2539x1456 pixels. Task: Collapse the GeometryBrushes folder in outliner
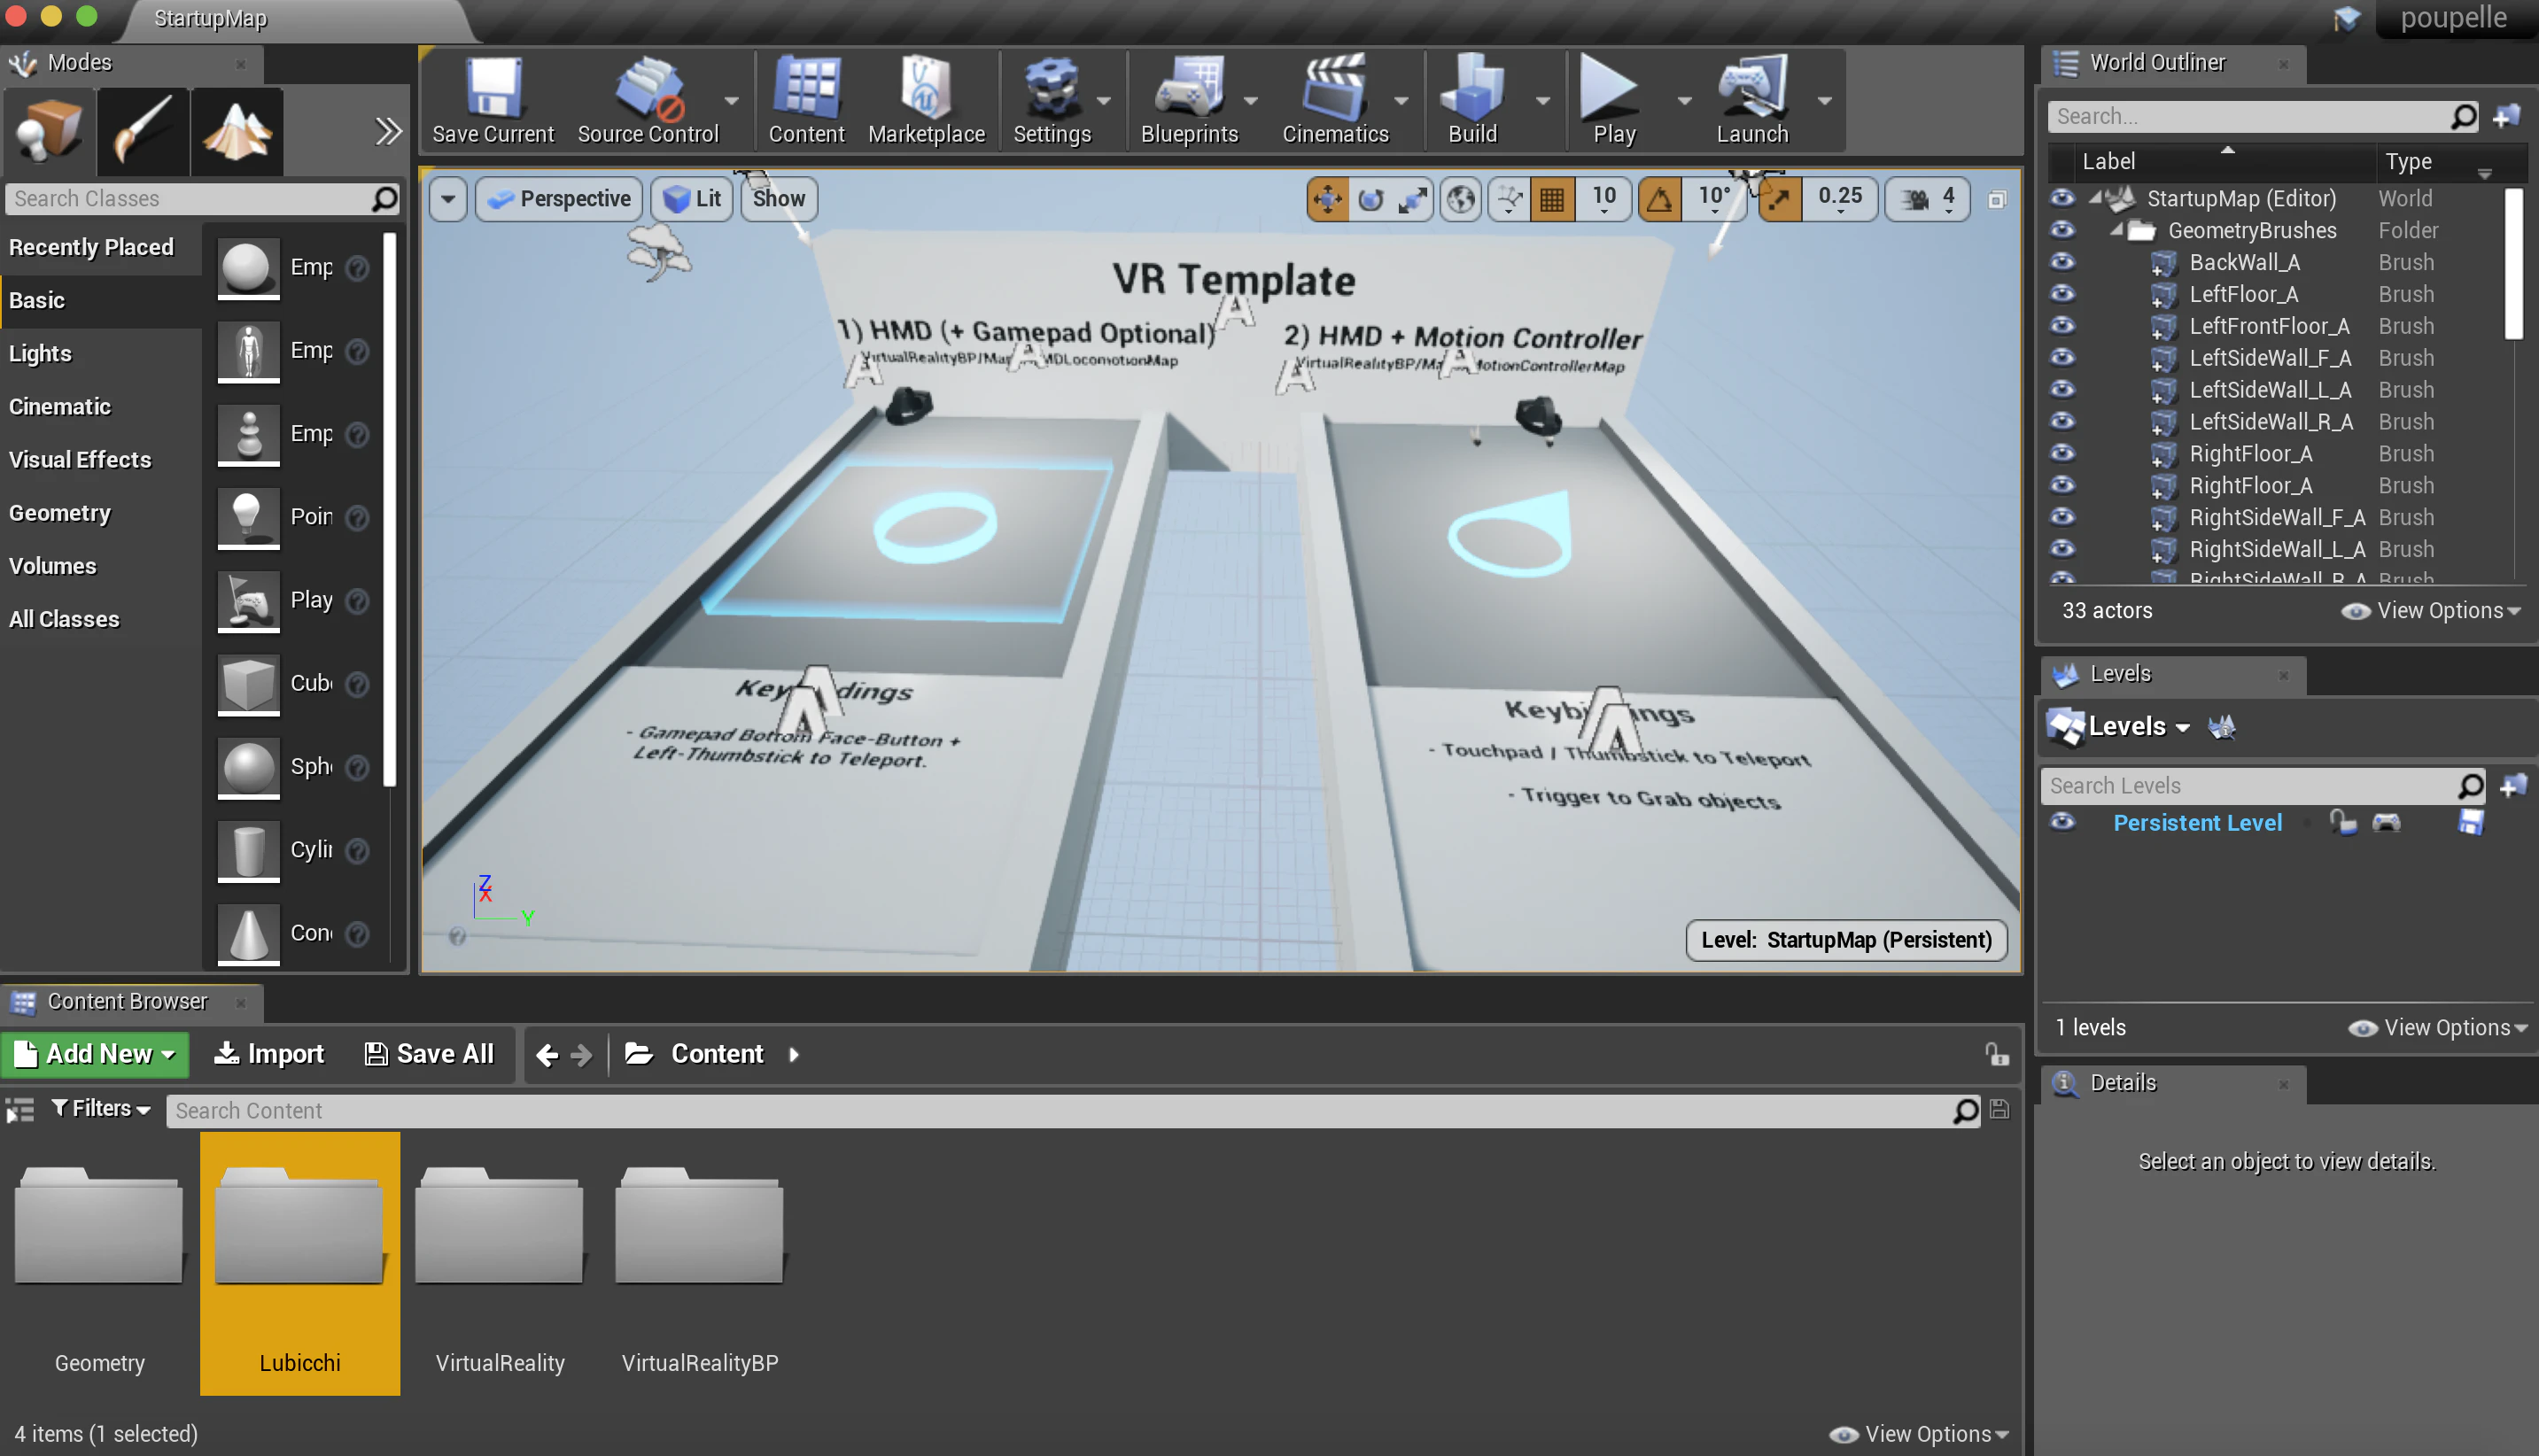2116,230
